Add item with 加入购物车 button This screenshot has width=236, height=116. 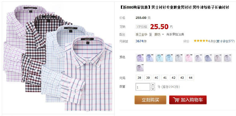click(188, 100)
